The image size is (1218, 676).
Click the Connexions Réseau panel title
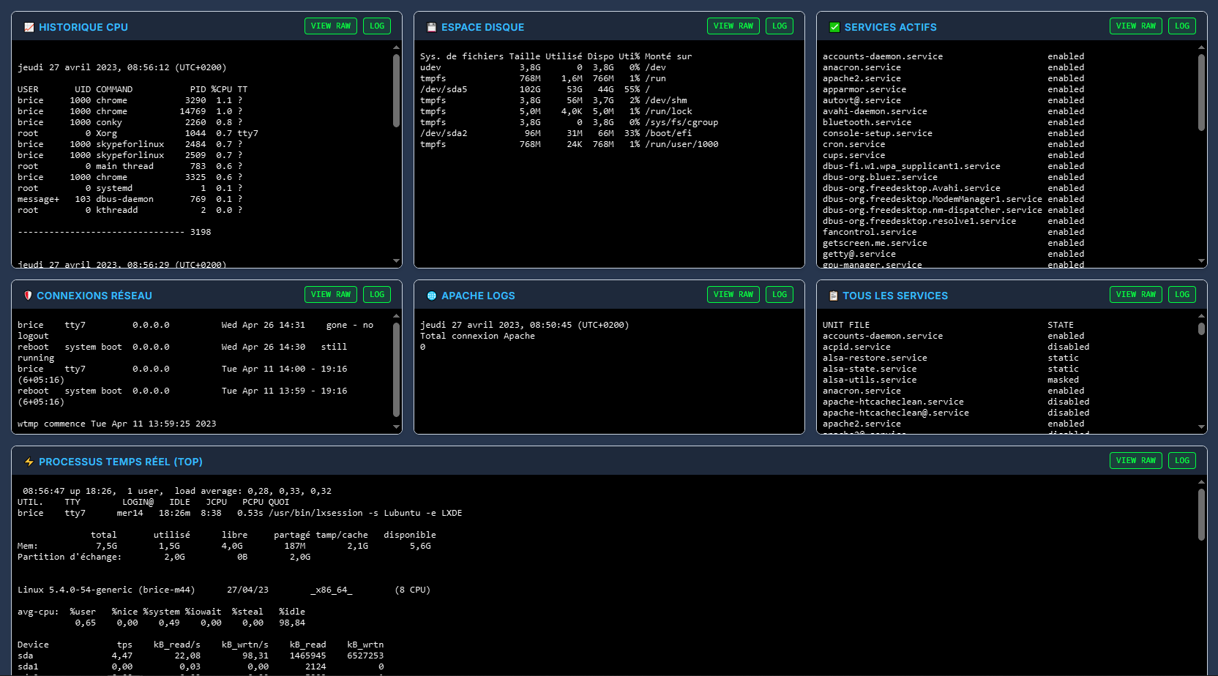[x=94, y=296]
